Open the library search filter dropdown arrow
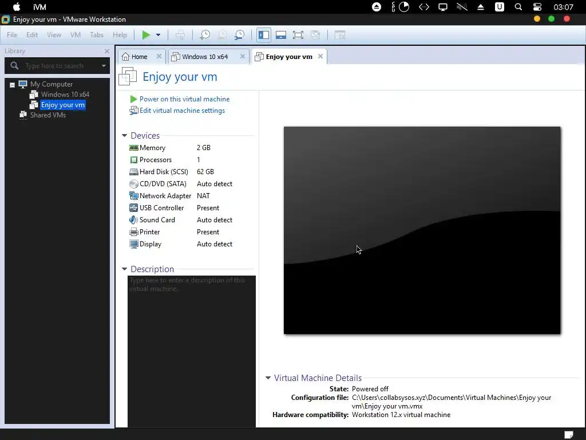This screenshot has width=586, height=440. pyautogui.click(x=104, y=66)
